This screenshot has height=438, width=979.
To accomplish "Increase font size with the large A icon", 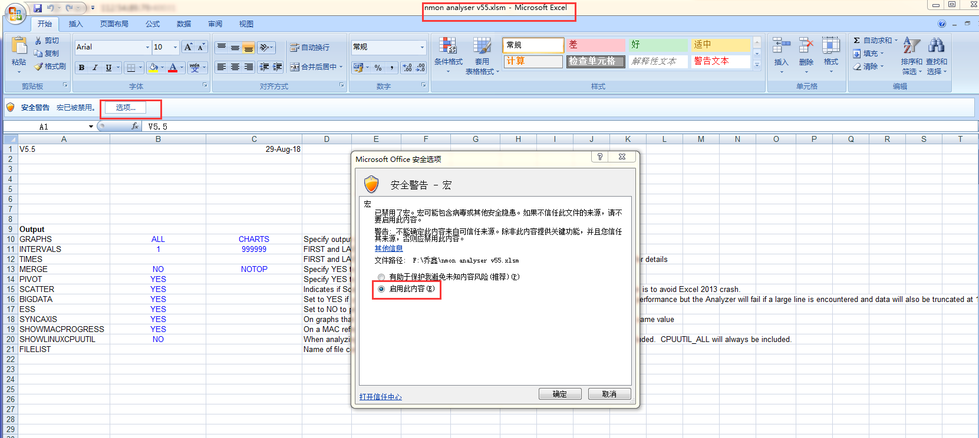I will click(188, 47).
